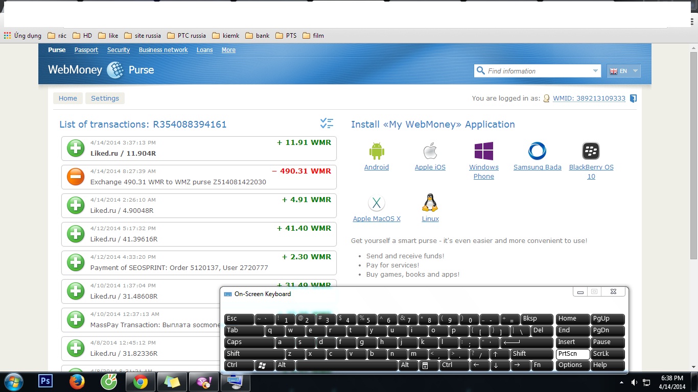Open the 'site russia' bookmarks folder
The width and height of the screenshot is (698, 392).
[143, 36]
